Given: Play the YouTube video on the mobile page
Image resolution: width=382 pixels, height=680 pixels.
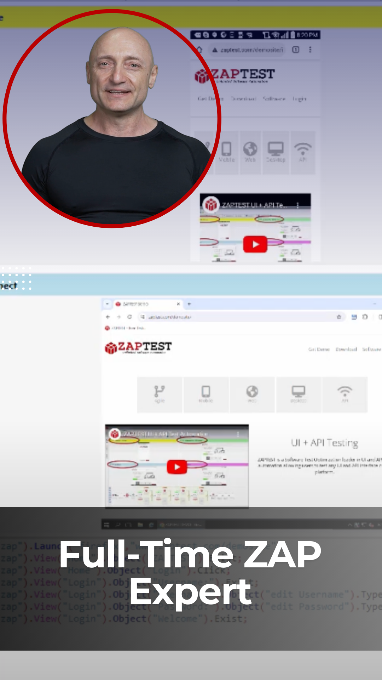Looking at the screenshot, I should (x=255, y=244).
